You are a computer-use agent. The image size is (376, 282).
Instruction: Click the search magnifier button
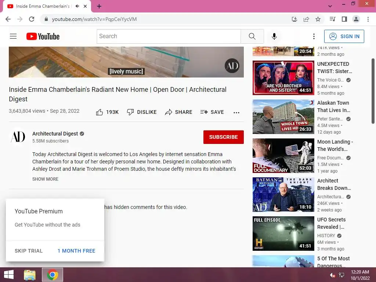(x=252, y=36)
